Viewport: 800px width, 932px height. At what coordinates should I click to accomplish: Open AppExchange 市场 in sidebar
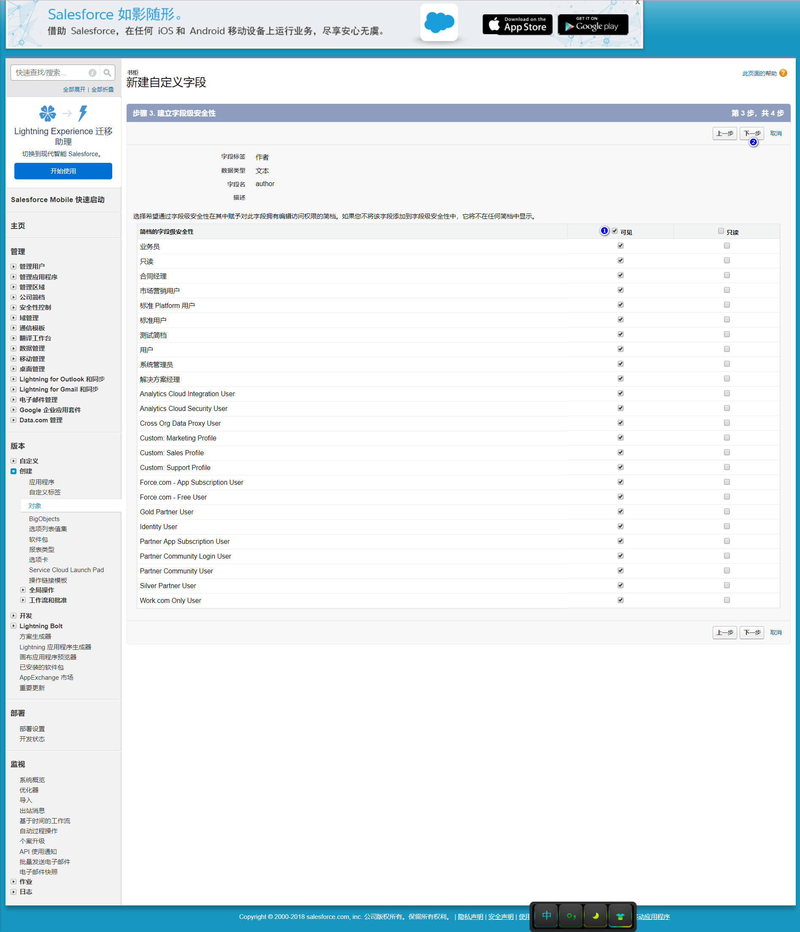(x=46, y=678)
